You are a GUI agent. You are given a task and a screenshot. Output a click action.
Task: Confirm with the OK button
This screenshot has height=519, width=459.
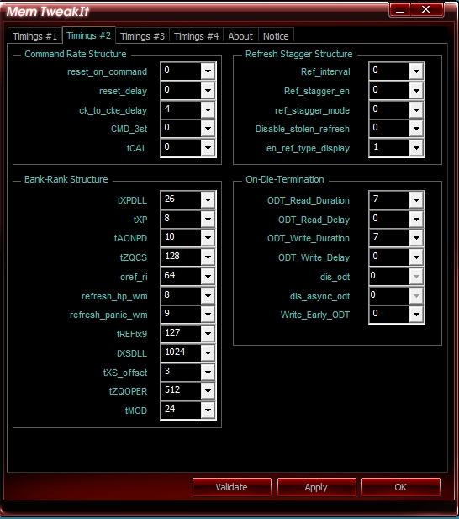tap(400, 487)
